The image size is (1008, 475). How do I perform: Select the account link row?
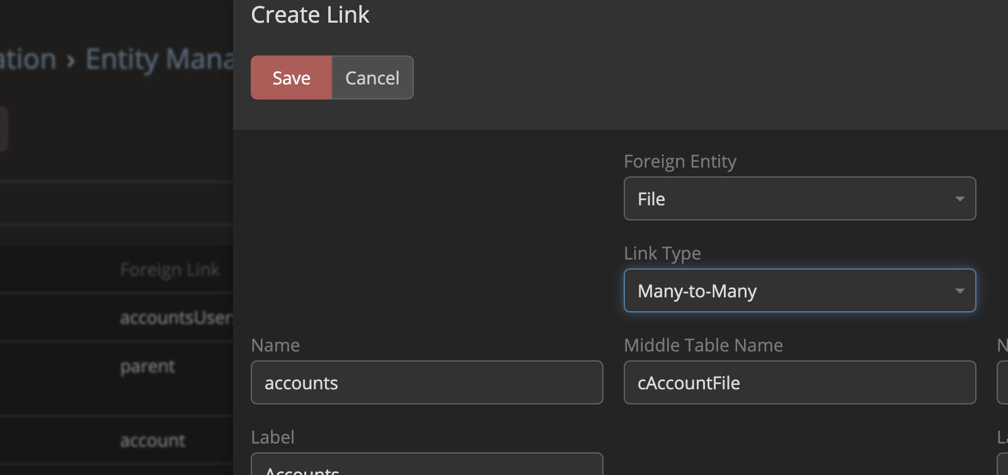pos(152,441)
